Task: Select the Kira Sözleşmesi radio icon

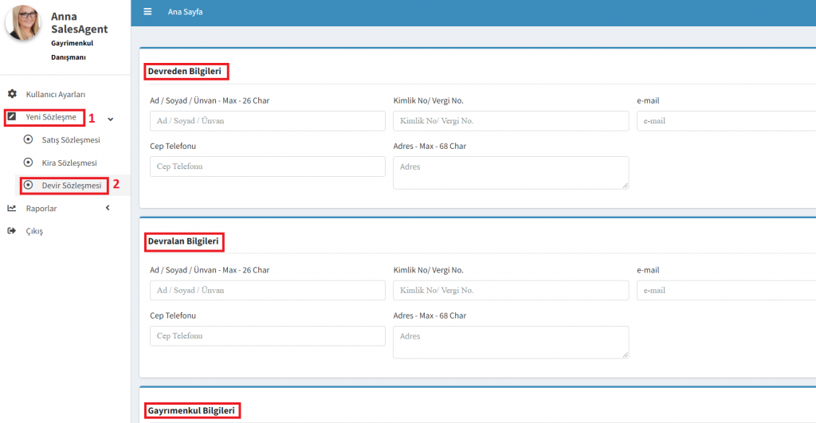Action: click(28, 163)
